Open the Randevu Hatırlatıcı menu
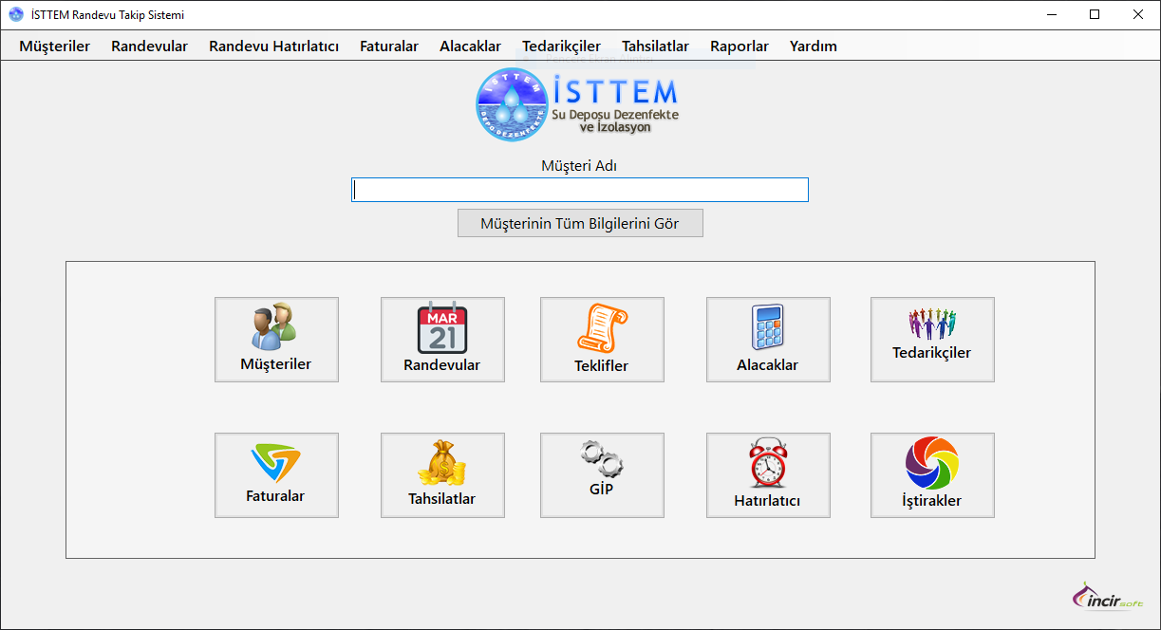 [x=274, y=46]
